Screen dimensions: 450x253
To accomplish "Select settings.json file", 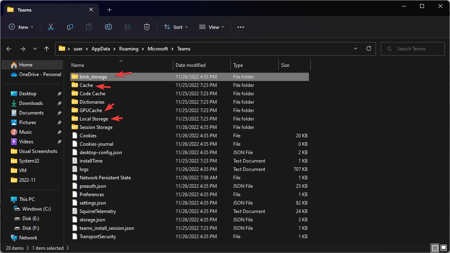I will point(190,203).
